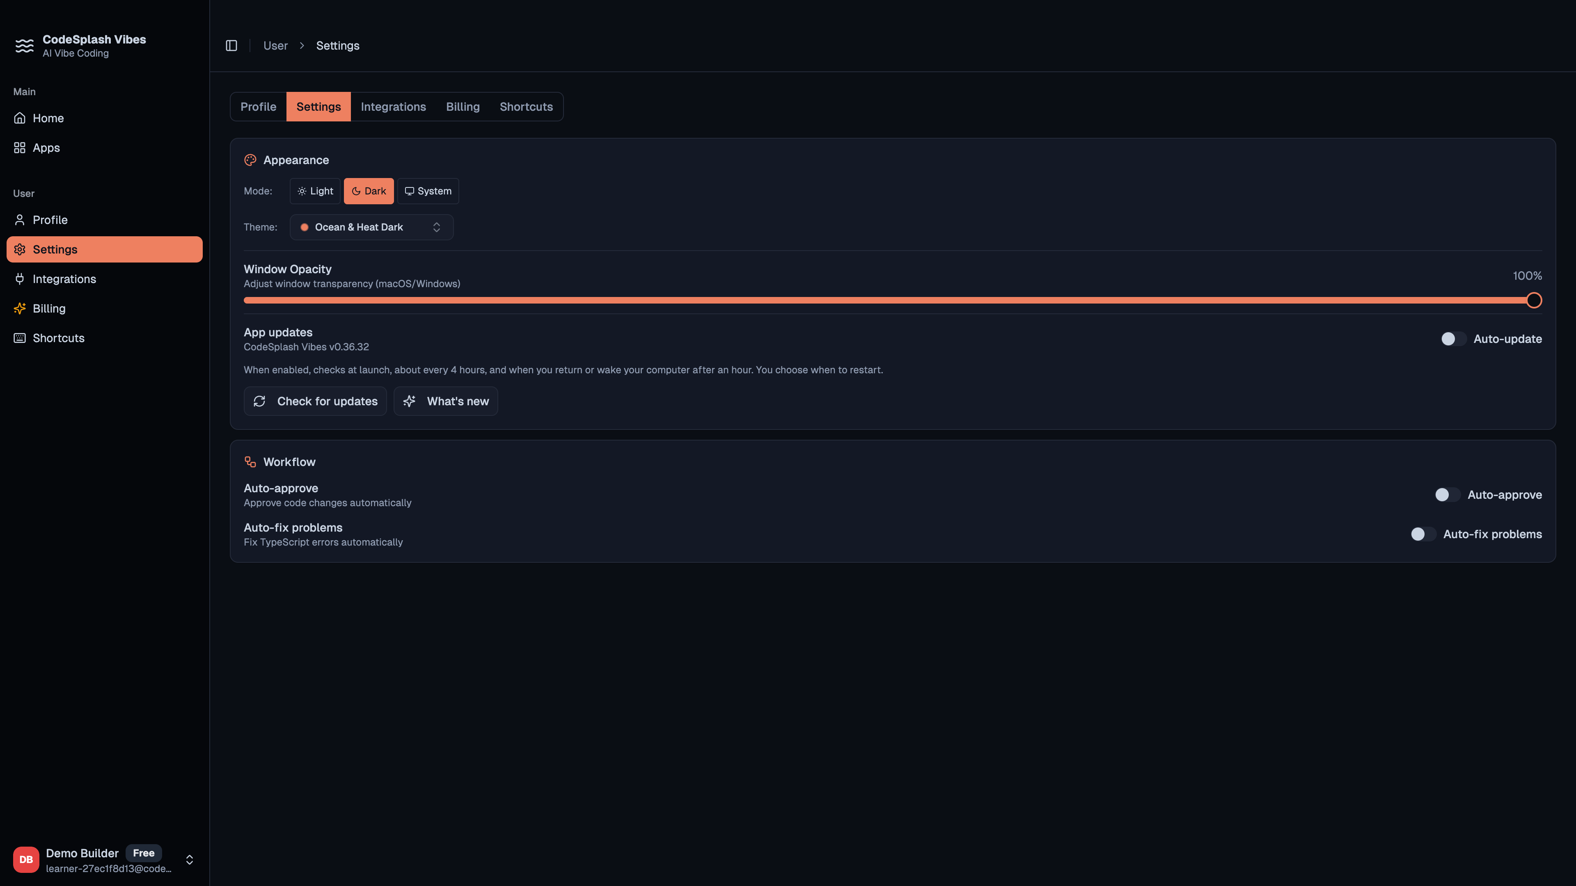This screenshot has width=1576, height=886.
Task: Switch to the Integrations tab
Action: point(394,106)
